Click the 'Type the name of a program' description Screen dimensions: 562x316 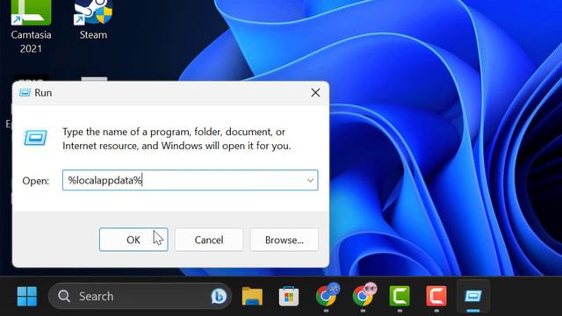[177, 139]
